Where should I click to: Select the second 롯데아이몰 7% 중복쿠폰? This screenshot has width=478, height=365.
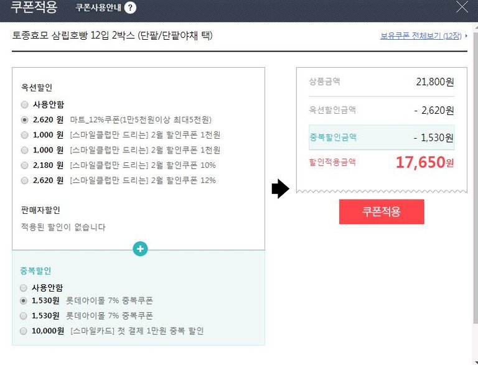click(x=24, y=316)
